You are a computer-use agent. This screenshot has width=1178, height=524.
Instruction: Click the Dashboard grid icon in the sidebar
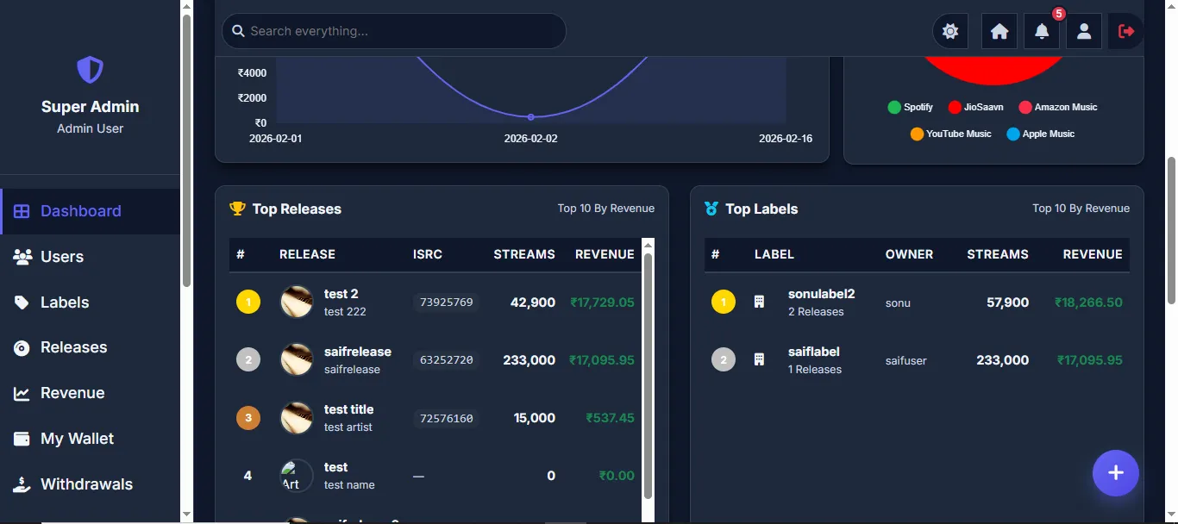(x=22, y=211)
